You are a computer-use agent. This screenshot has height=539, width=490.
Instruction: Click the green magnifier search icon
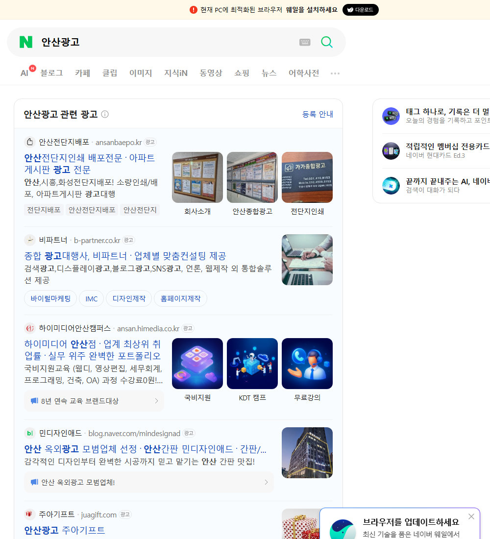[327, 42]
